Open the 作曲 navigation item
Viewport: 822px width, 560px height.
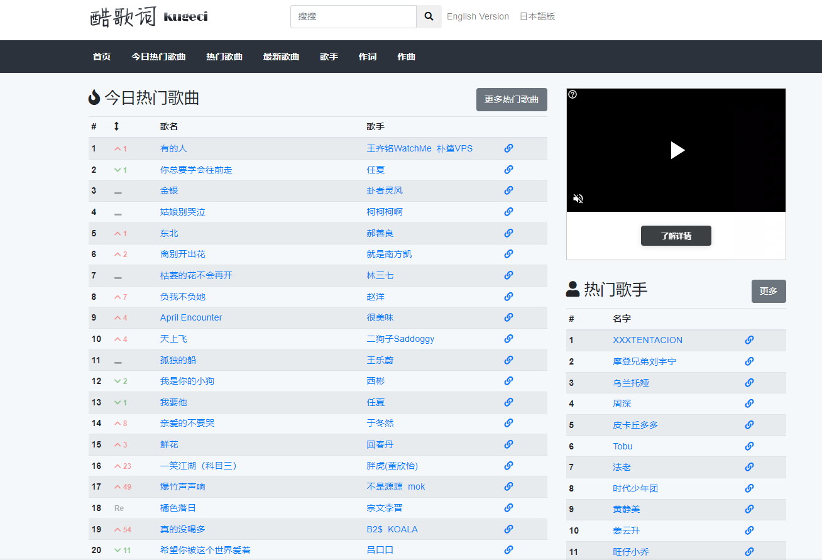406,57
